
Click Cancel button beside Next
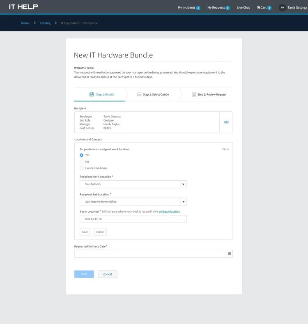pyautogui.click(x=108, y=274)
